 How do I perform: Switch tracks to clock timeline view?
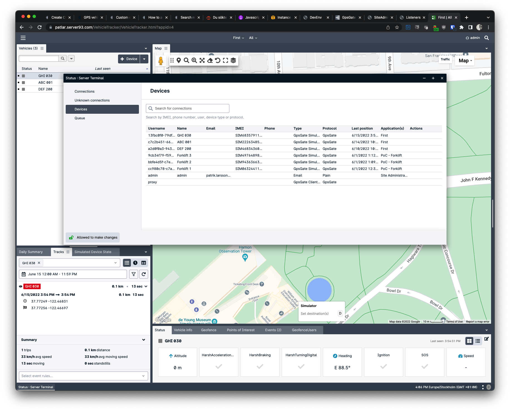[x=135, y=263]
